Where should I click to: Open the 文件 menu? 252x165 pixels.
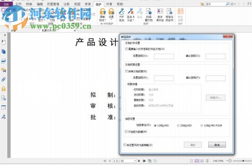[6, 5]
